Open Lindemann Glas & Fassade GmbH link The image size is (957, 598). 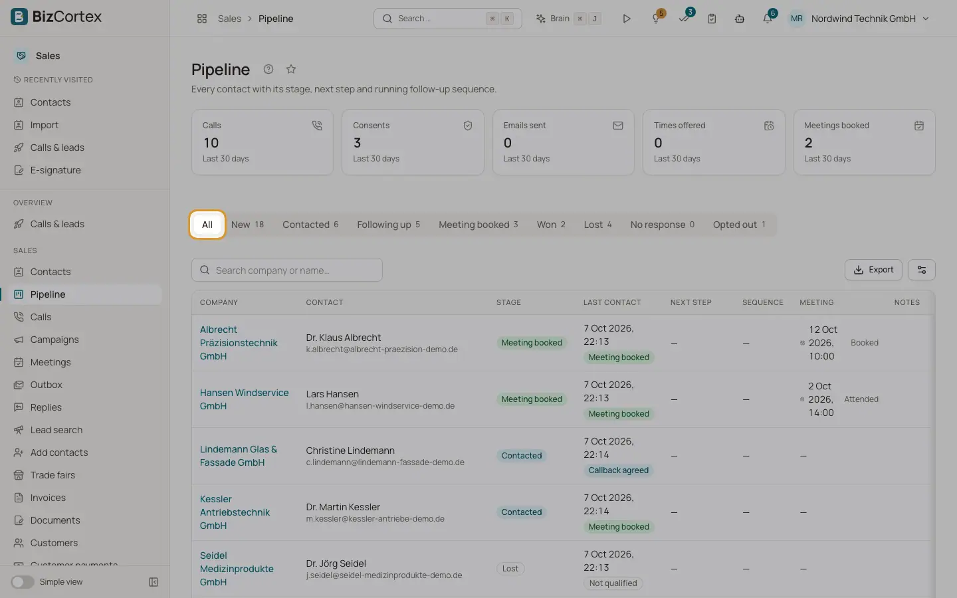pos(239,456)
